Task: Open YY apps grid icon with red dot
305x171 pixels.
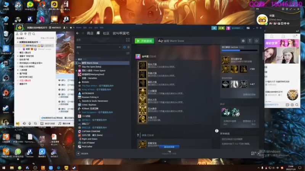Action: (x=294, y=36)
